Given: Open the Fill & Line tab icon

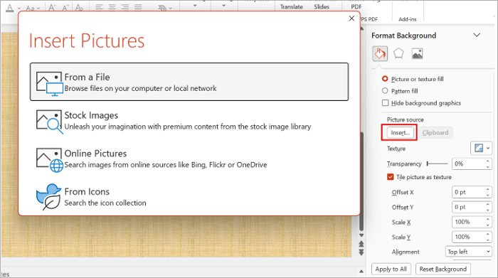Looking at the screenshot, I should tap(380, 53).
